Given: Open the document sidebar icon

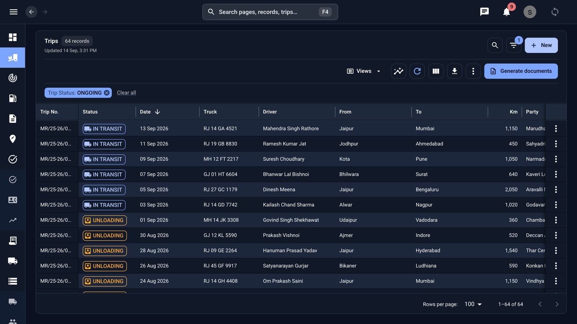Looking at the screenshot, I should point(13,118).
